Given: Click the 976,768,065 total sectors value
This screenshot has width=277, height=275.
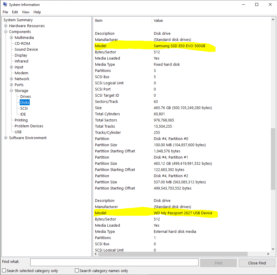Looking at the screenshot, I should (164, 120).
